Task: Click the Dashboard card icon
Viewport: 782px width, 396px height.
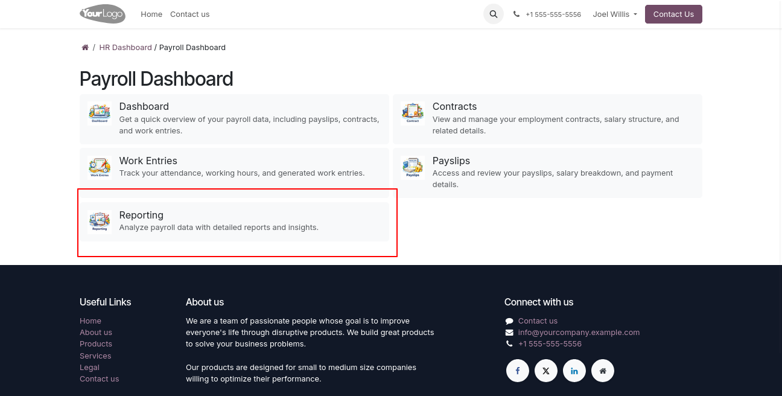Action: pyautogui.click(x=100, y=113)
